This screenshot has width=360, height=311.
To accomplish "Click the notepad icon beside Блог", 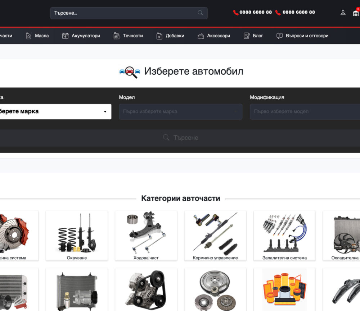I will tap(247, 36).
